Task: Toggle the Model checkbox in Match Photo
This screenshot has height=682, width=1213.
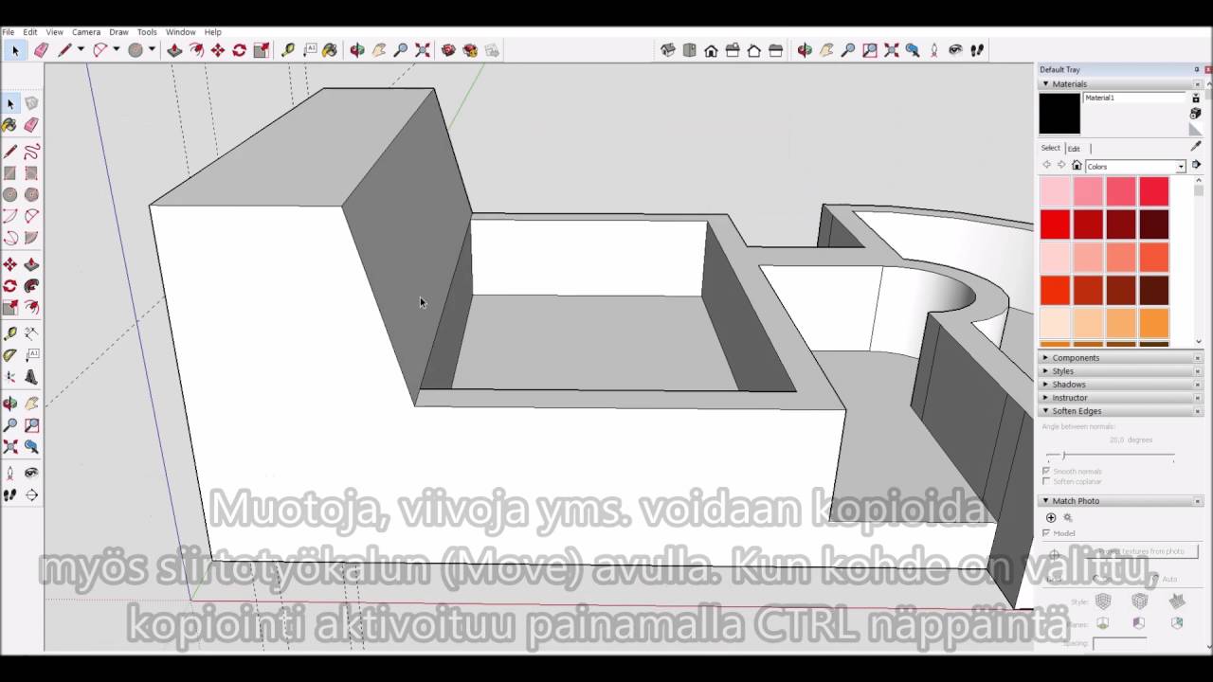Action: [x=1046, y=533]
